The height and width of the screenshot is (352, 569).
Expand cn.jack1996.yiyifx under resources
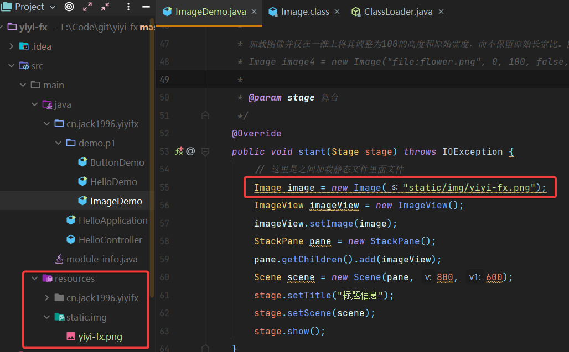(x=46, y=298)
